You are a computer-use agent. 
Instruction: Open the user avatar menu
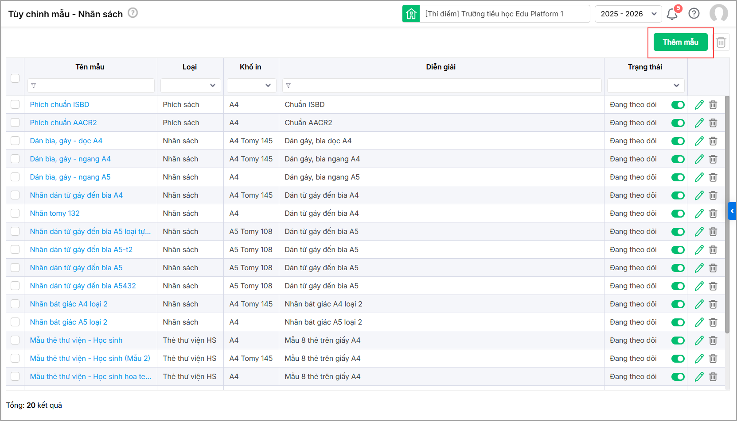(x=718, y=14)
